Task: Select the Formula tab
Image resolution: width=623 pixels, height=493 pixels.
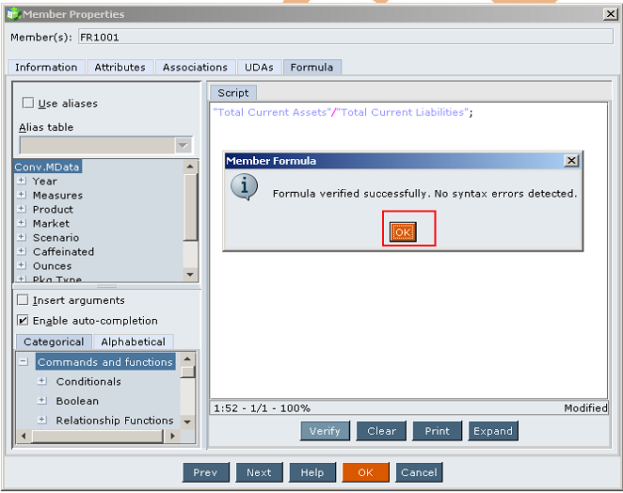Action: coord(311,67)
